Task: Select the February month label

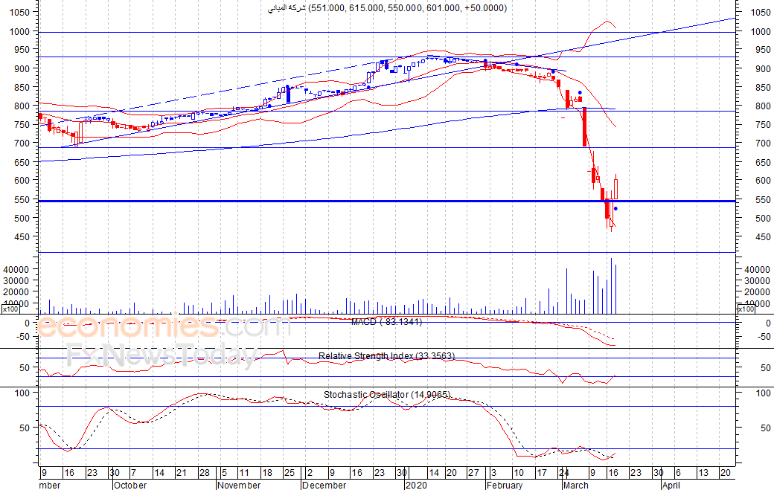Action: click(x=505, y=485)
